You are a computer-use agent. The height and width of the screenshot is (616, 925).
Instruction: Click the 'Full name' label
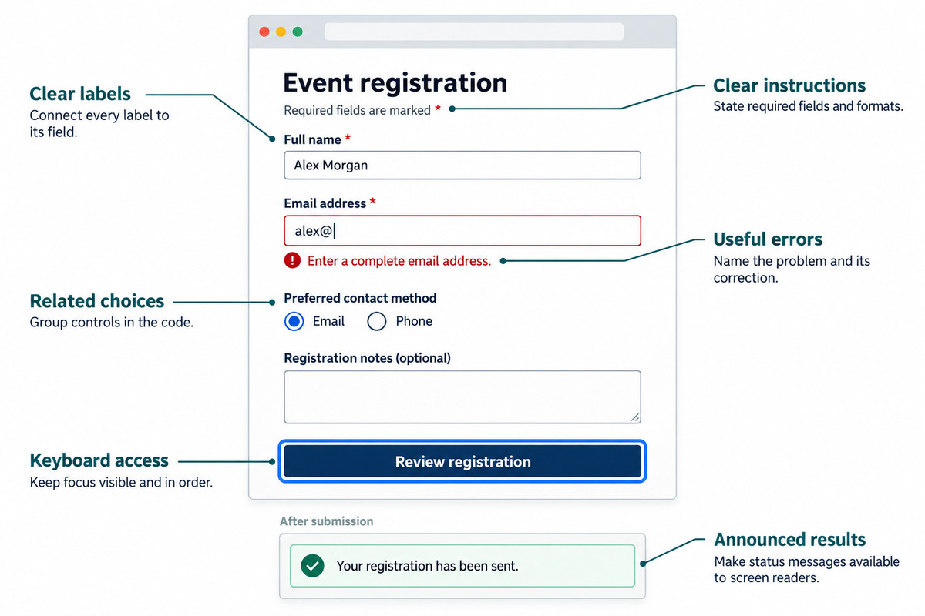312,139
